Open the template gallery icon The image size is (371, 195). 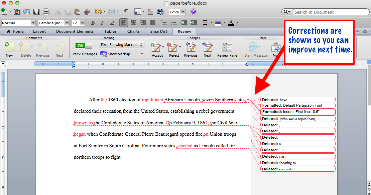[x=17, y=12]
